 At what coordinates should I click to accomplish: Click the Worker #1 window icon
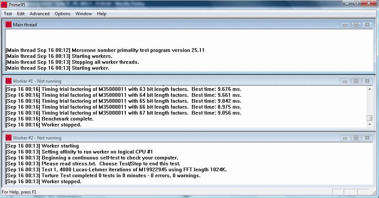[9, 81]
